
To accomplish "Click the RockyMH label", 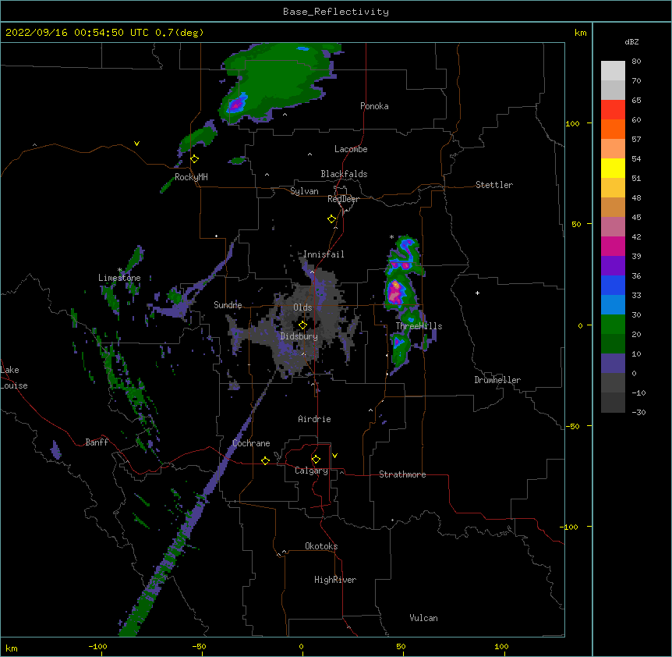I will click(x=191, y=177).
